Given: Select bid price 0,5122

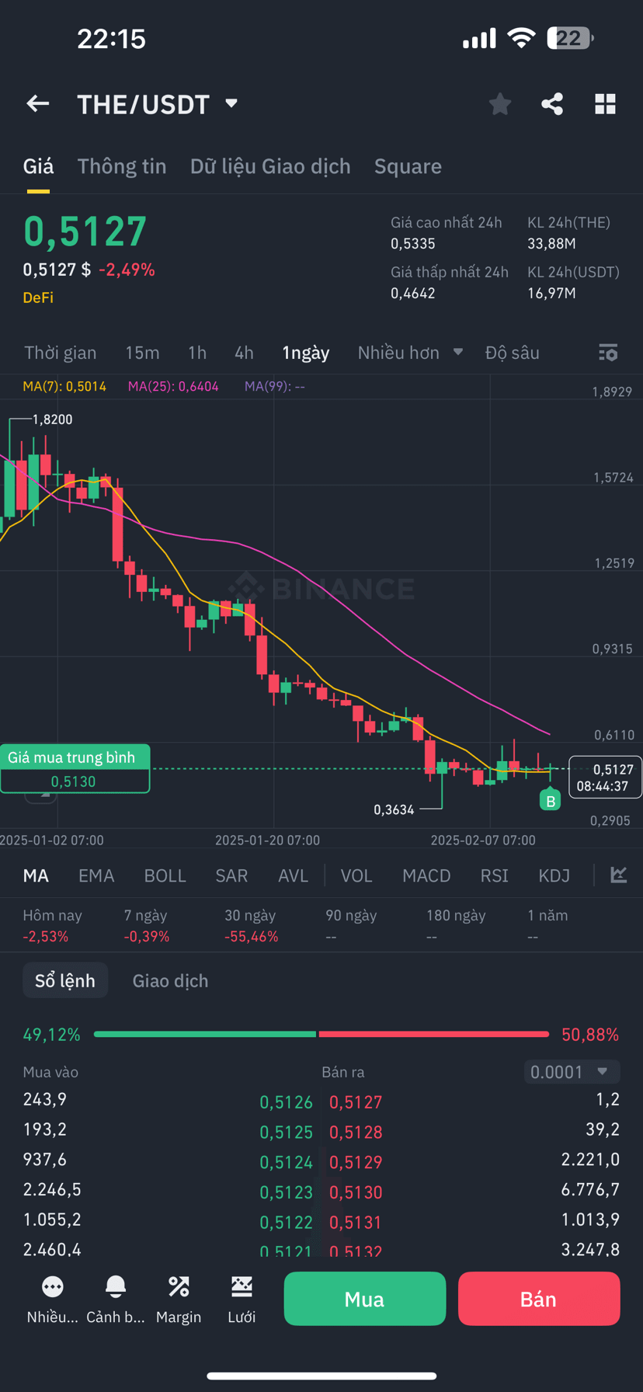Looking at the screenshot, I should tap(286, 1222).
